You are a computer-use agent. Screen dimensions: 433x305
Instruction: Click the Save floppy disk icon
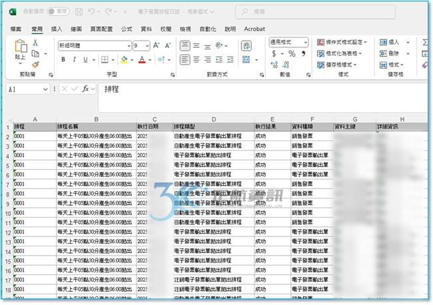[79, 11]
